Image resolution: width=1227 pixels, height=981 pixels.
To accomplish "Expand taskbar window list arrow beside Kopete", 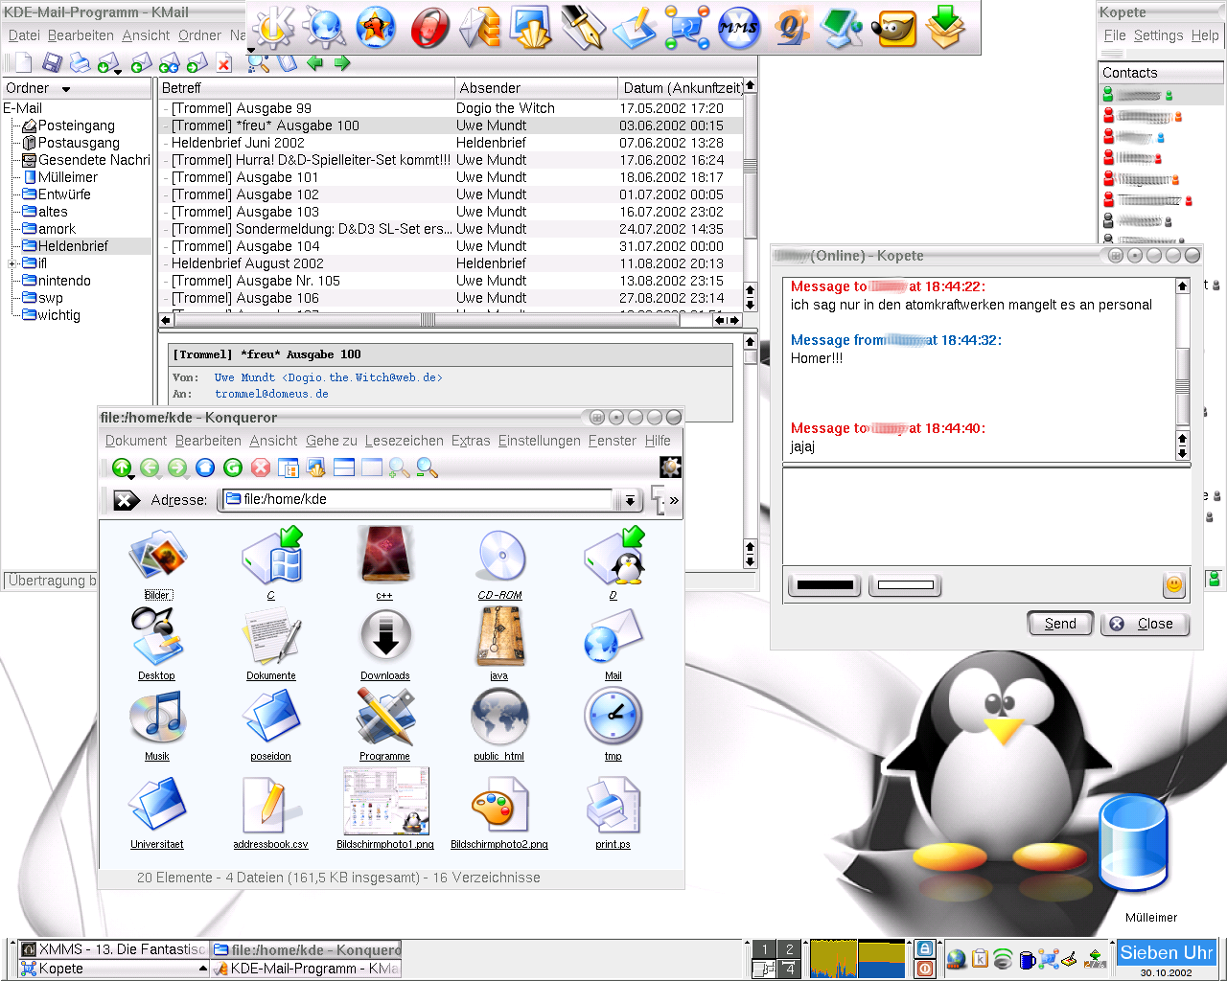I will pos(202,969).
